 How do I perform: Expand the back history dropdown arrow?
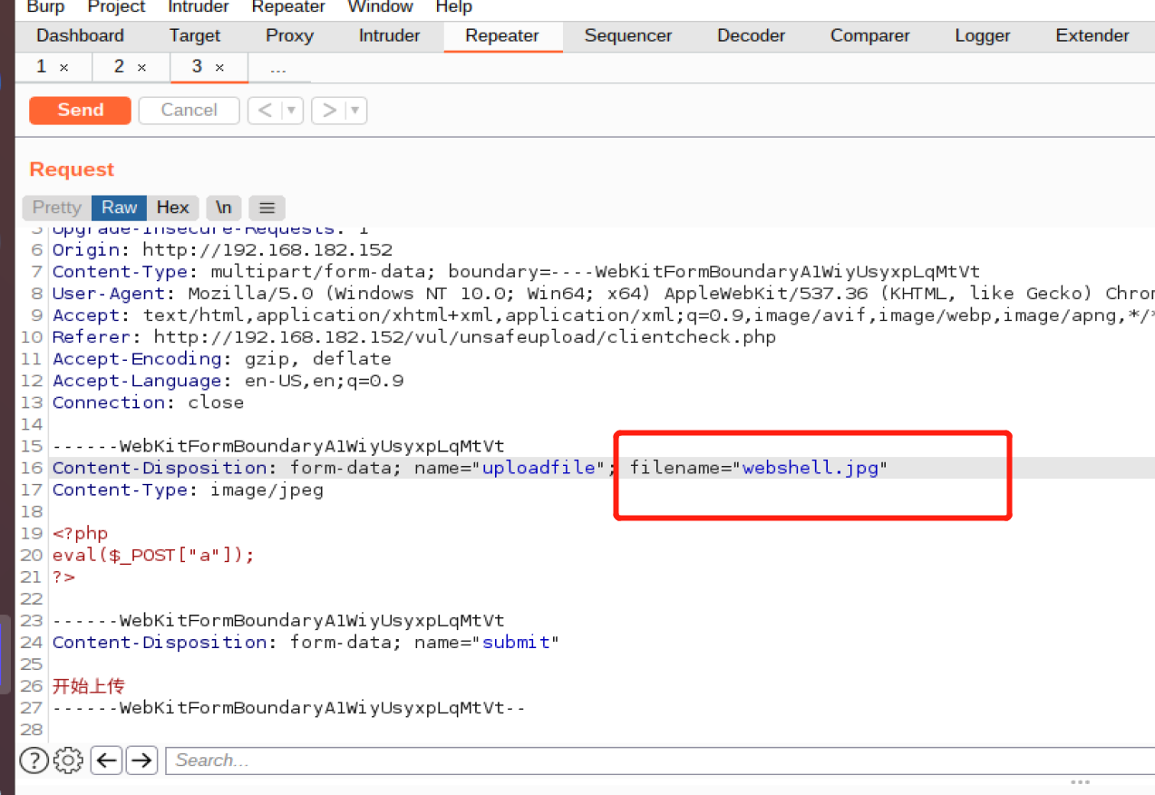[291, 110]
